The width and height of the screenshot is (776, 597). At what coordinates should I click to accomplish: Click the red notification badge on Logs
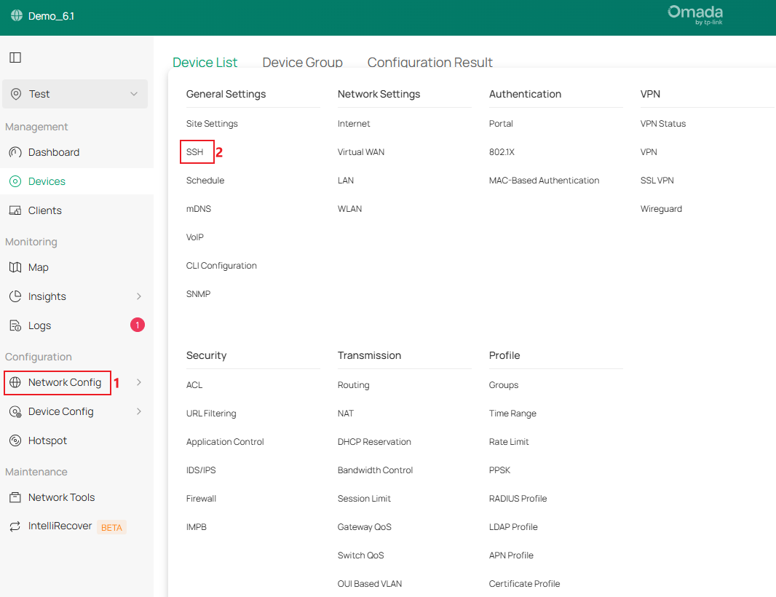(137, 325)
